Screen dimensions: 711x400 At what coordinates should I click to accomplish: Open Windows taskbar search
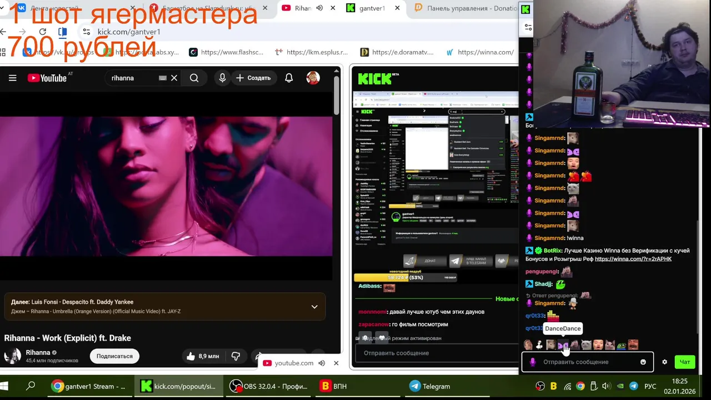[31, 386]
